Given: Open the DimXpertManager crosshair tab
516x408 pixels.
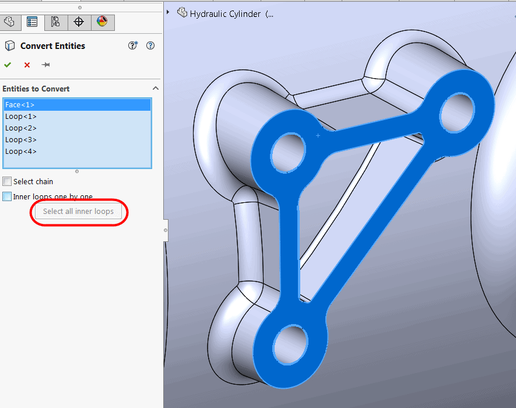Looking at the screenshot, I should pyautogui.click(x=79, y=22).
